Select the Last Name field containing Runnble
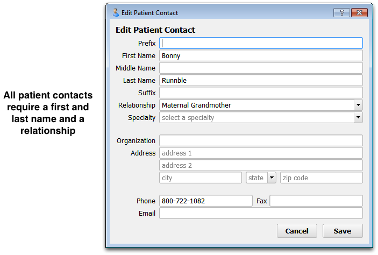The image size is (378, 255). click(x=261, y=80)
